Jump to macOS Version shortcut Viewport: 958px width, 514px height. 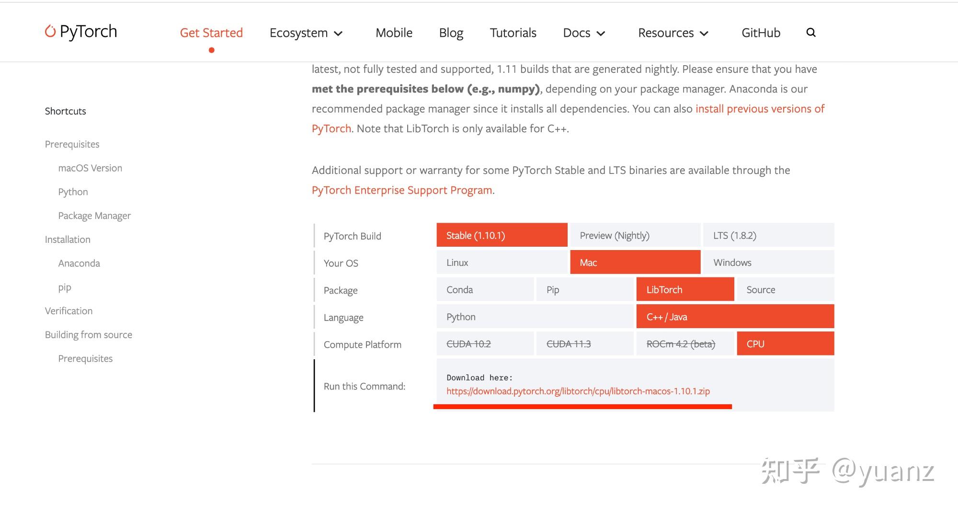click(90, 168)
